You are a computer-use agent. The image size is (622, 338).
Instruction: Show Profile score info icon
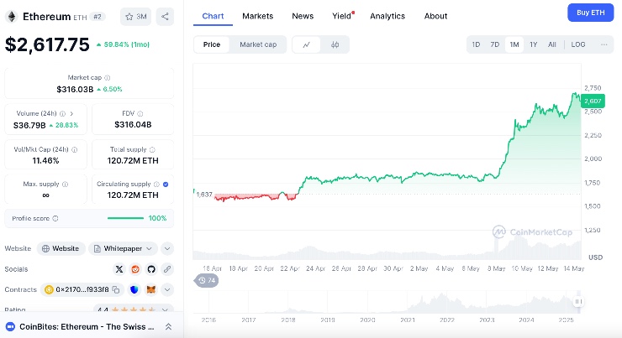[x=55, y=218]
